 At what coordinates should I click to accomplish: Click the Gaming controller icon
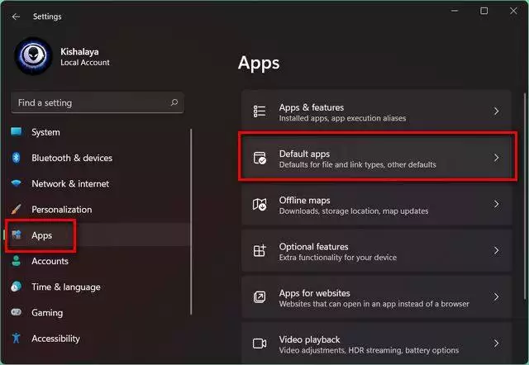[x=17, y=313]
